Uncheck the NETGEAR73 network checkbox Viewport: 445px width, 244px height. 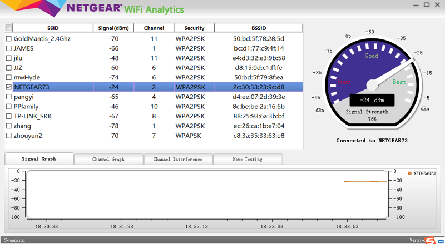(9, 87)
